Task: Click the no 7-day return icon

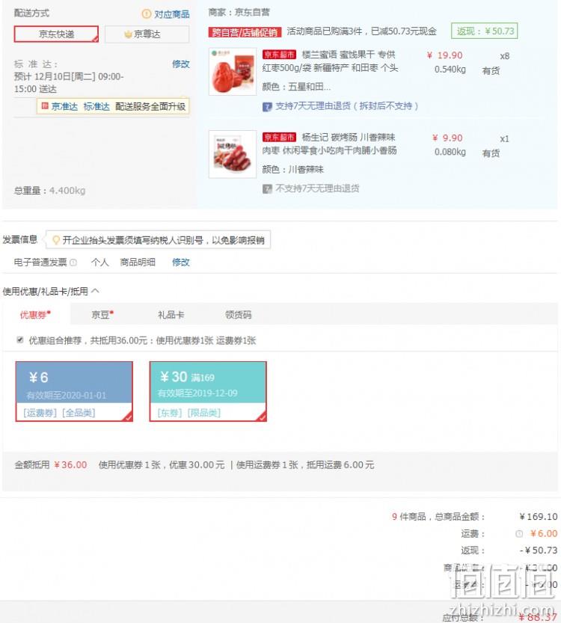Action: 267,188
